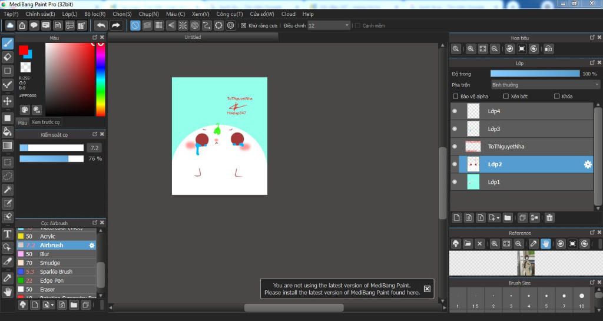Select the Lasso tool
The height and width of the screenshot is (321, 603).
click(x=8, y=176)
